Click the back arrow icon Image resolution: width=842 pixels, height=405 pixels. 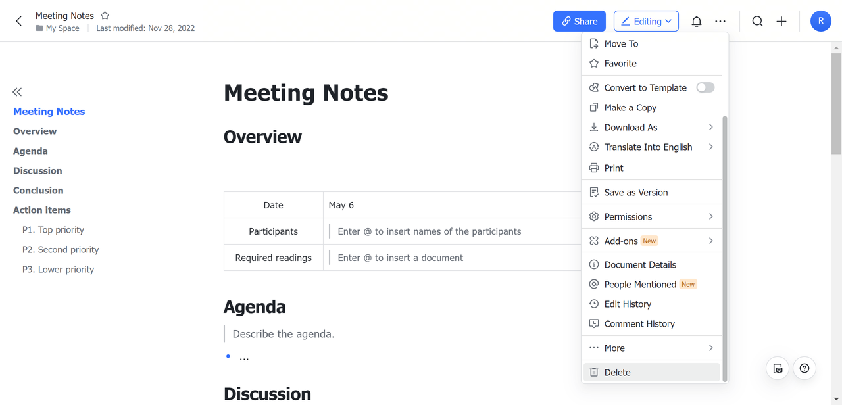coord(18,21)
